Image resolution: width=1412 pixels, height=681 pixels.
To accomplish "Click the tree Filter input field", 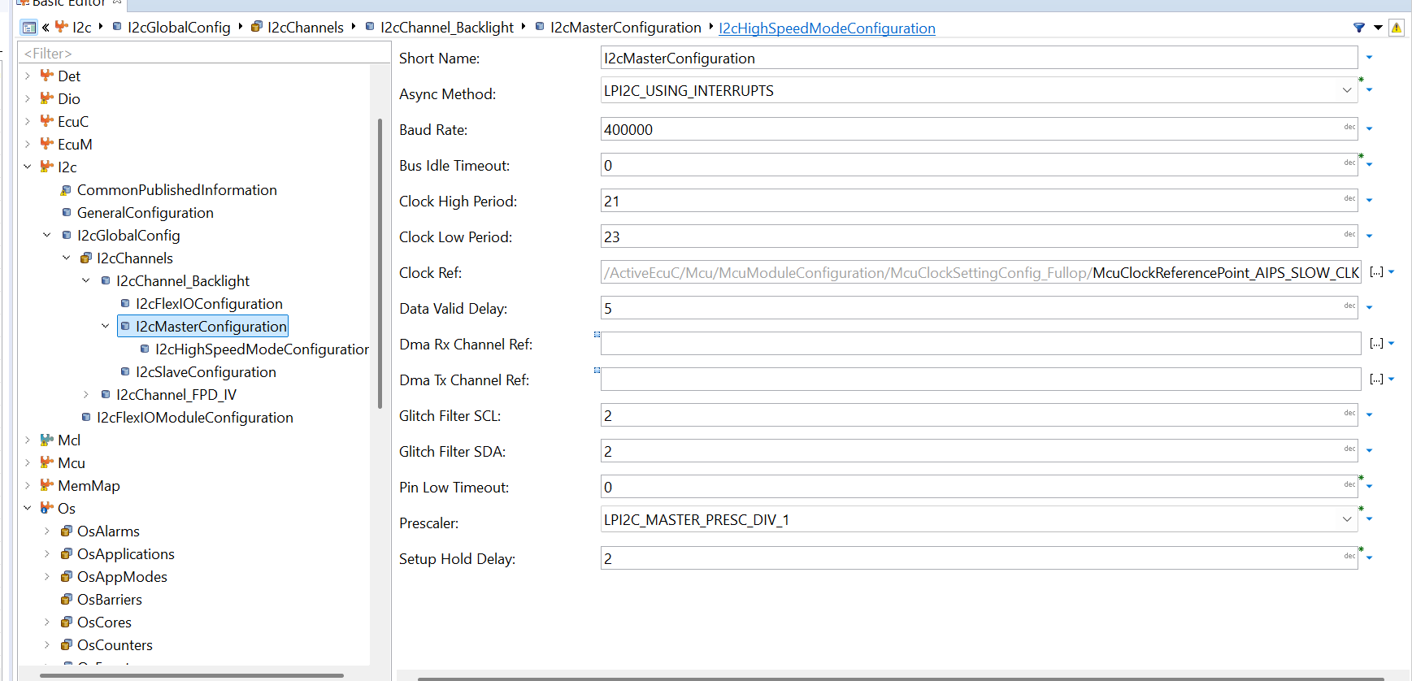I will [x=204, y=53].
